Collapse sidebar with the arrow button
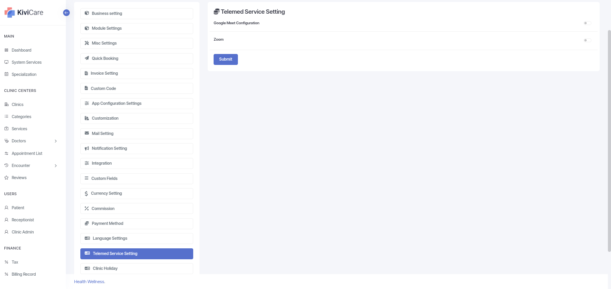The height and width of the screenshot is (289, 611). tap(66, 13)
